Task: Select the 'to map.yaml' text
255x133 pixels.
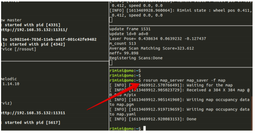Action: (123, 114)
